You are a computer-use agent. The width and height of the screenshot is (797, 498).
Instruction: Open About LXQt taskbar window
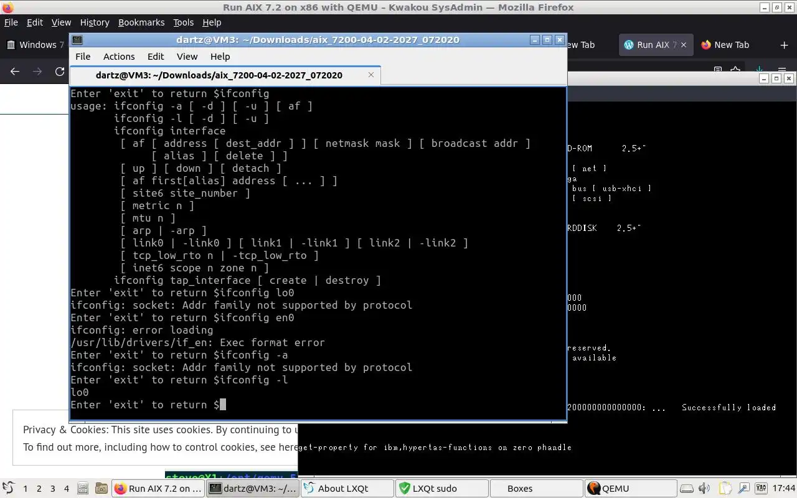(x=347, y=489)
